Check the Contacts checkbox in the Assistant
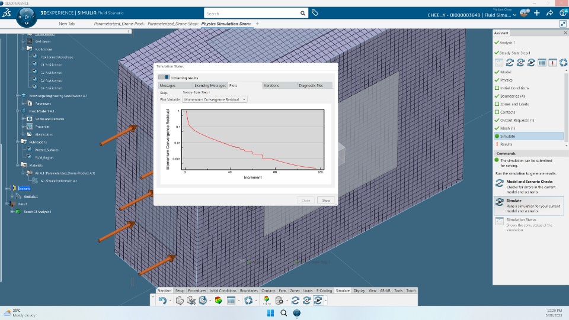Viewport: 569px width, 320px height. (x=497, y=112)
